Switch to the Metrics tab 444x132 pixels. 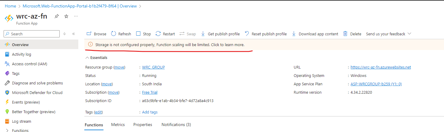pyautogui.click(x=118, y=125)
